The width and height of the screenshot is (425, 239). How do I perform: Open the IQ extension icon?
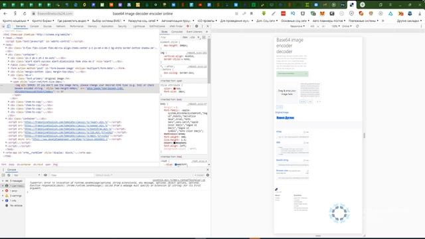pos(293,13)
